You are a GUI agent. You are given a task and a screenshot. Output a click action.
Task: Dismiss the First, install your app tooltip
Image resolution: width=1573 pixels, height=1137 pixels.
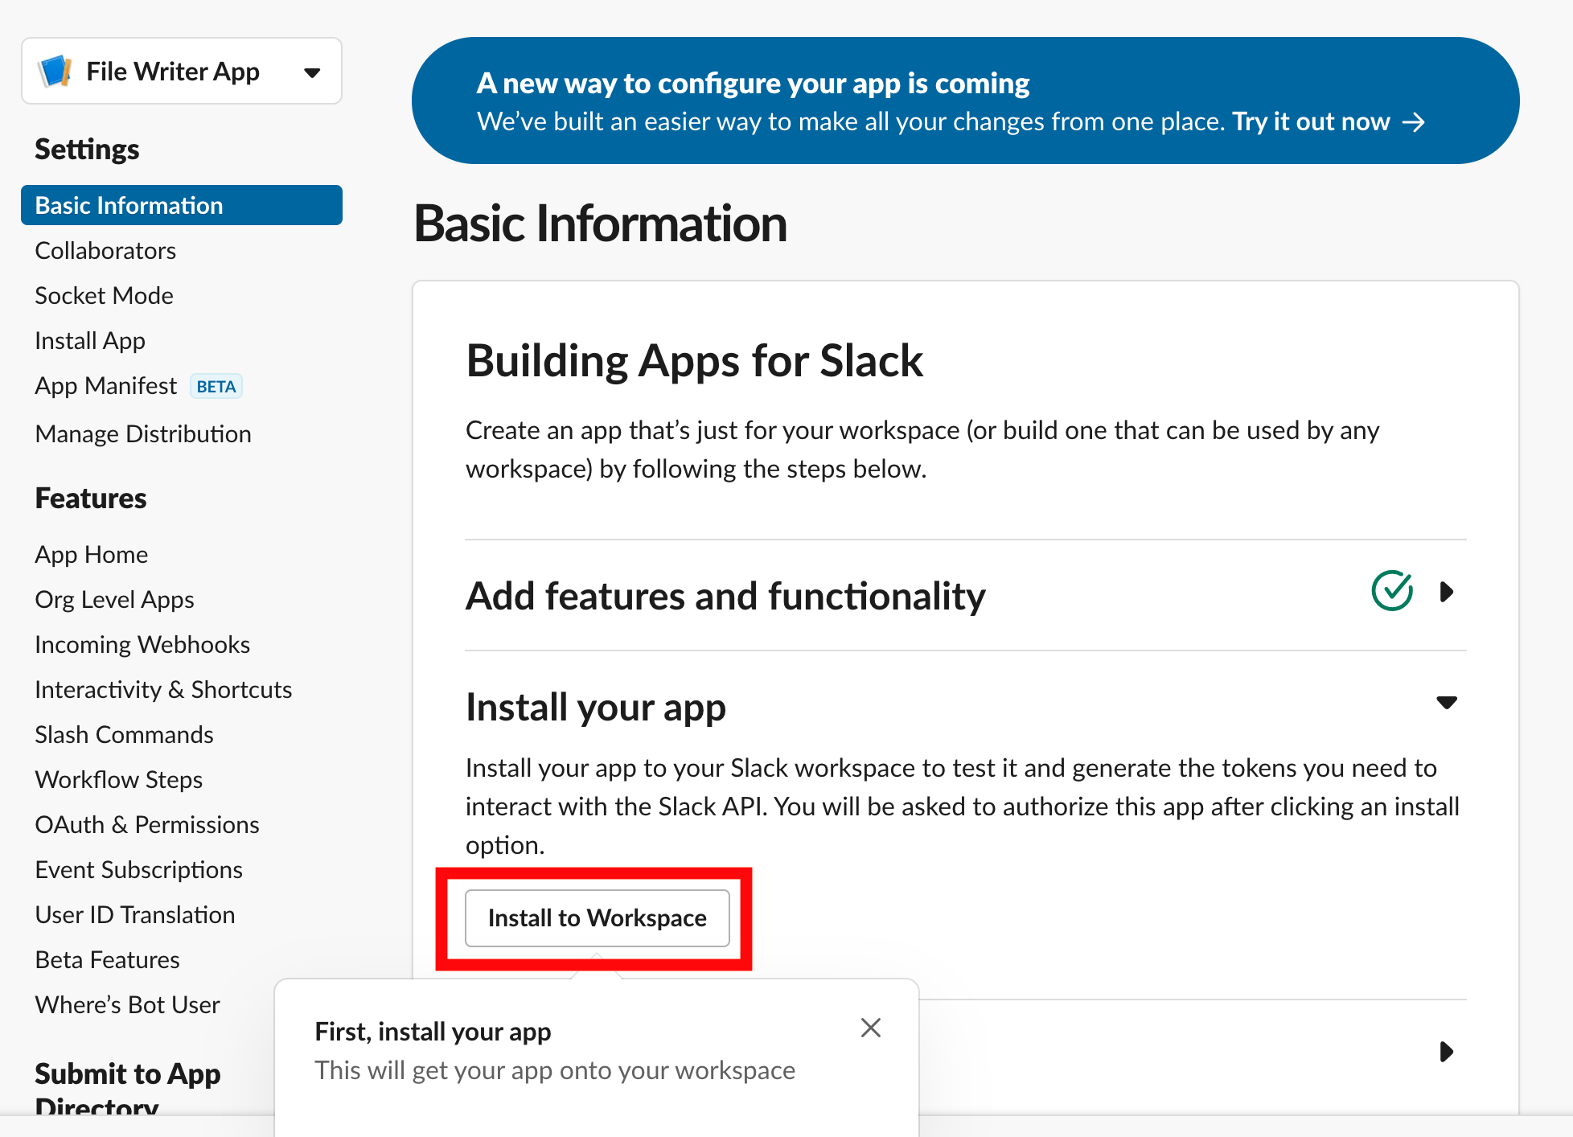871,1028
